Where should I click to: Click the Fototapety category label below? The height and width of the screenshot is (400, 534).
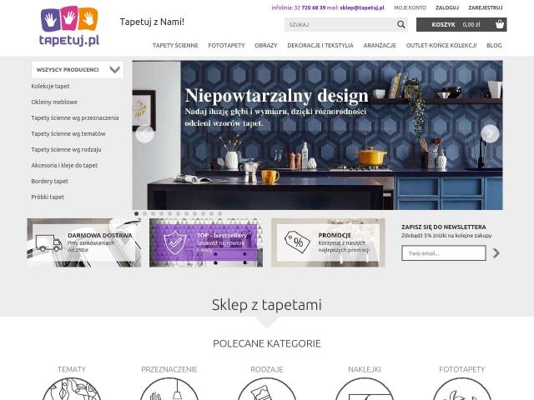[x=461, y=369]
